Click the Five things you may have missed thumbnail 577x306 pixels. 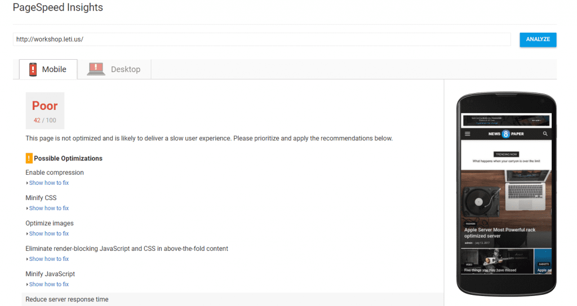(x=497, y=261)
